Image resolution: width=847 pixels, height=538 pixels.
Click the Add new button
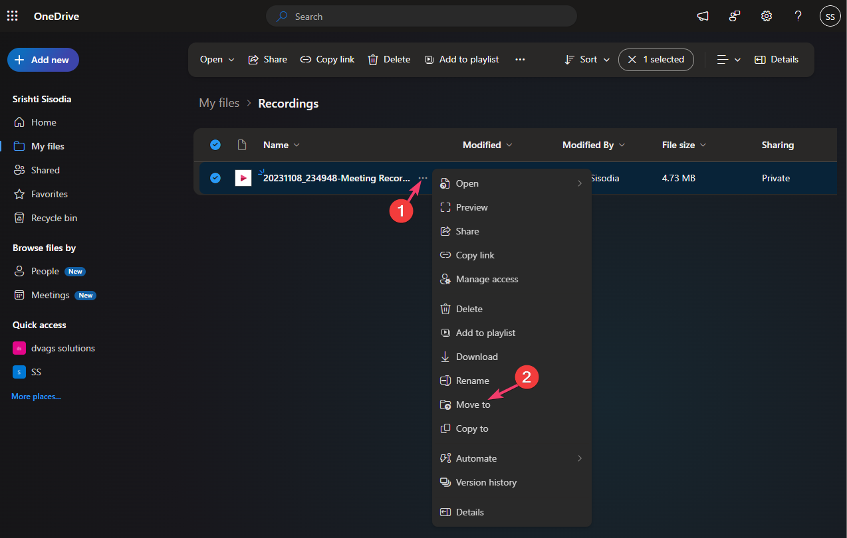(43, 60)
